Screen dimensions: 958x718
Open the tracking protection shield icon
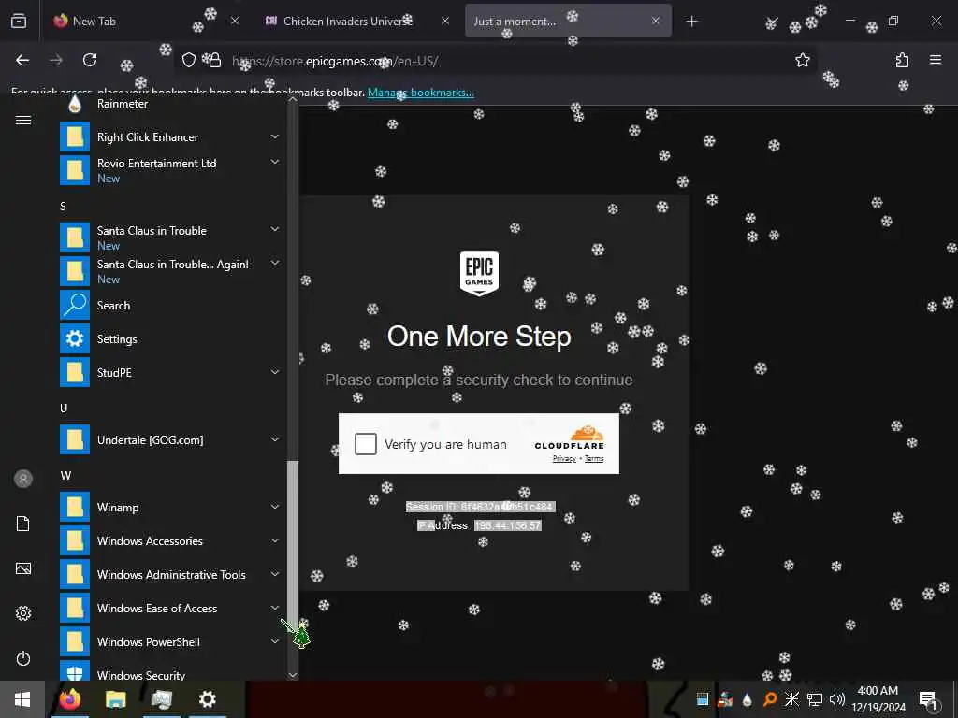189,60
